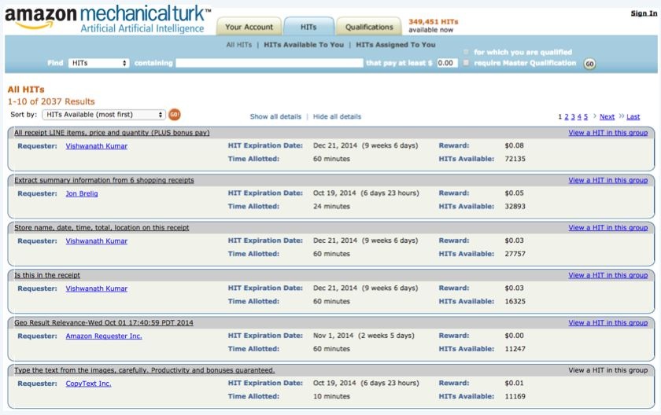Select HITs Assigned To You
The height and width of the screenshot is (415, 661).
coord(395,45)
